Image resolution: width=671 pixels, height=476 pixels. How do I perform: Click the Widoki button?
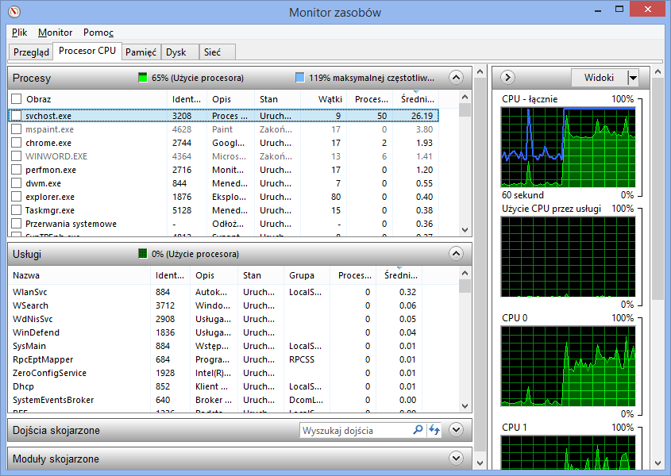(599, 78)
